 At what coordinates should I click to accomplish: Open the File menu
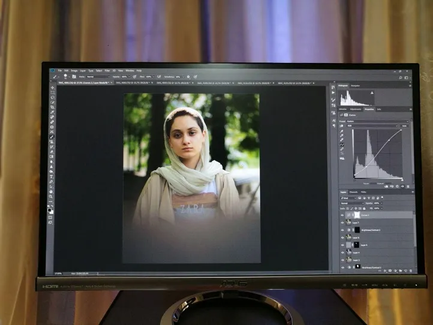[x=59, y=70]
